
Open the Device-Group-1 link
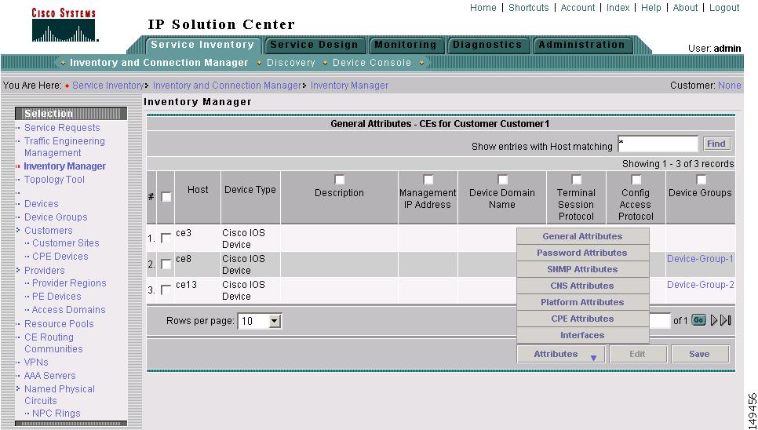700,259
